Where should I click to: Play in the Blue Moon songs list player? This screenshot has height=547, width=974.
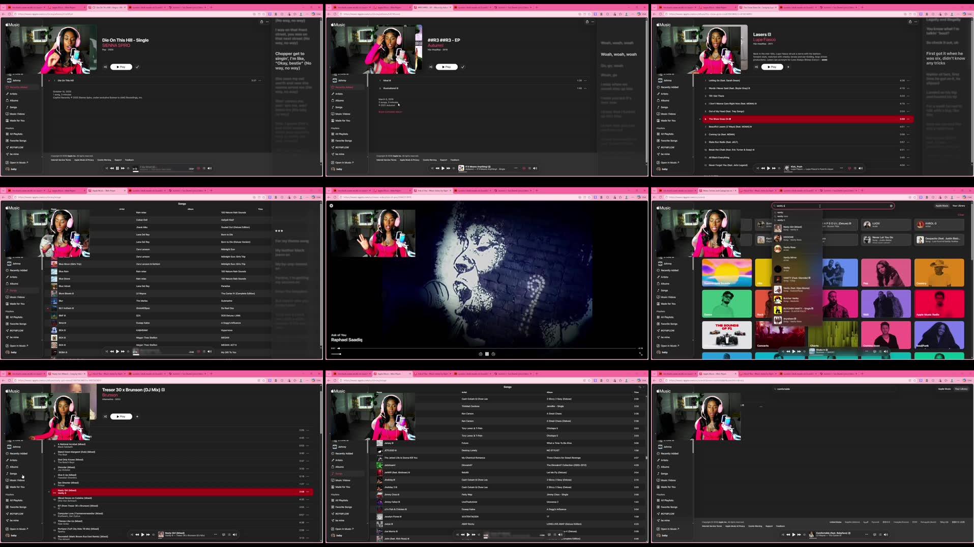117,352
